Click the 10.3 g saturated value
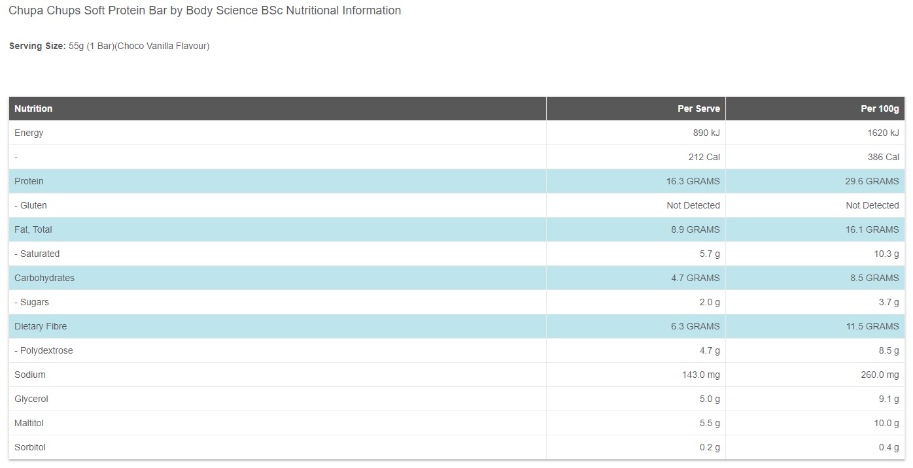Viewport: 913px width, 468px height. pyautogui.click(x=886, y=254)
